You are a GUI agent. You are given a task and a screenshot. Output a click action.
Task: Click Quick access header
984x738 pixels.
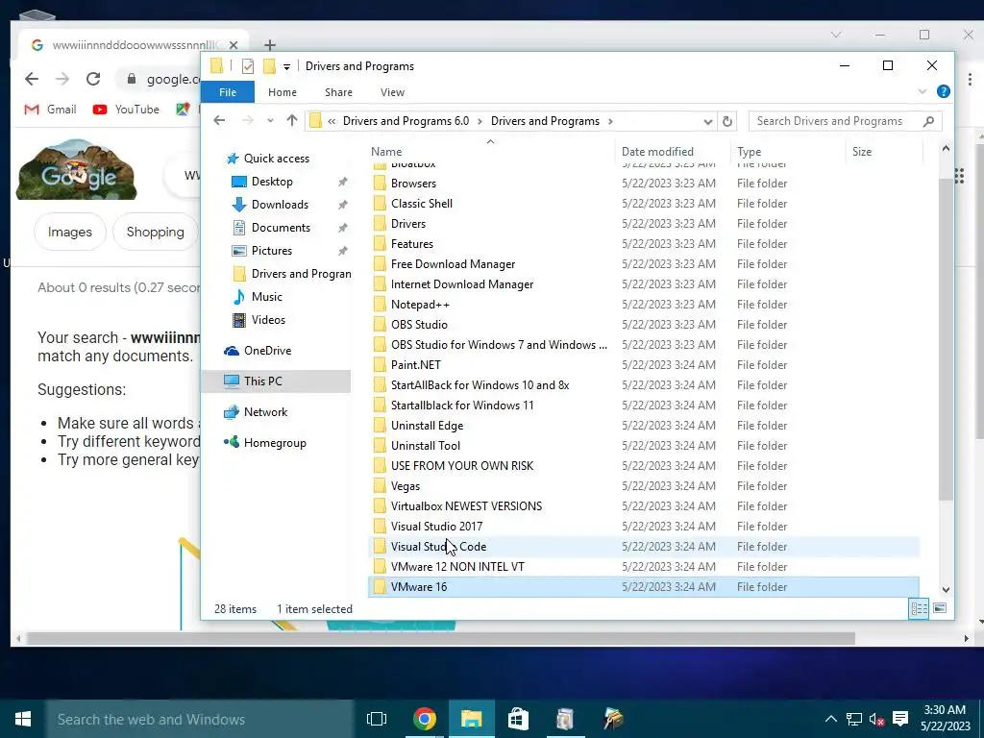(276, 159)
